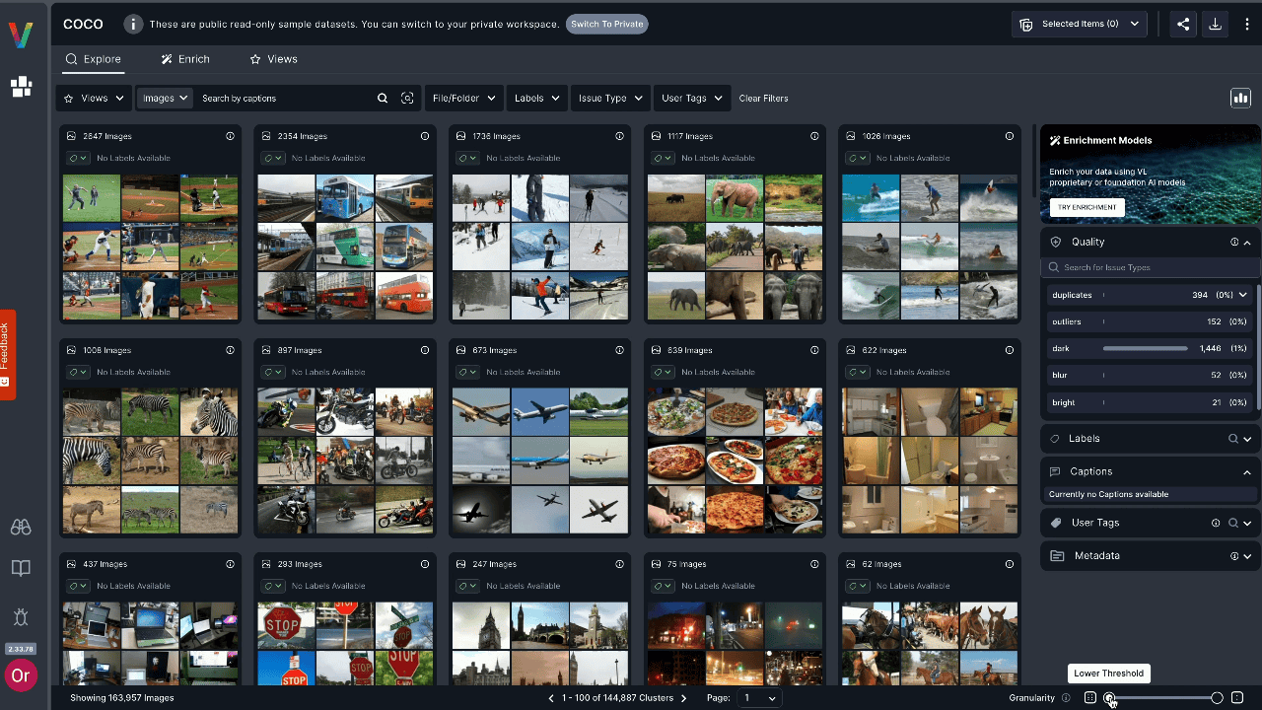Click the download icon in top bar
The width and height of the screenshot is (1262, 710).
[x=1215, y=25]
